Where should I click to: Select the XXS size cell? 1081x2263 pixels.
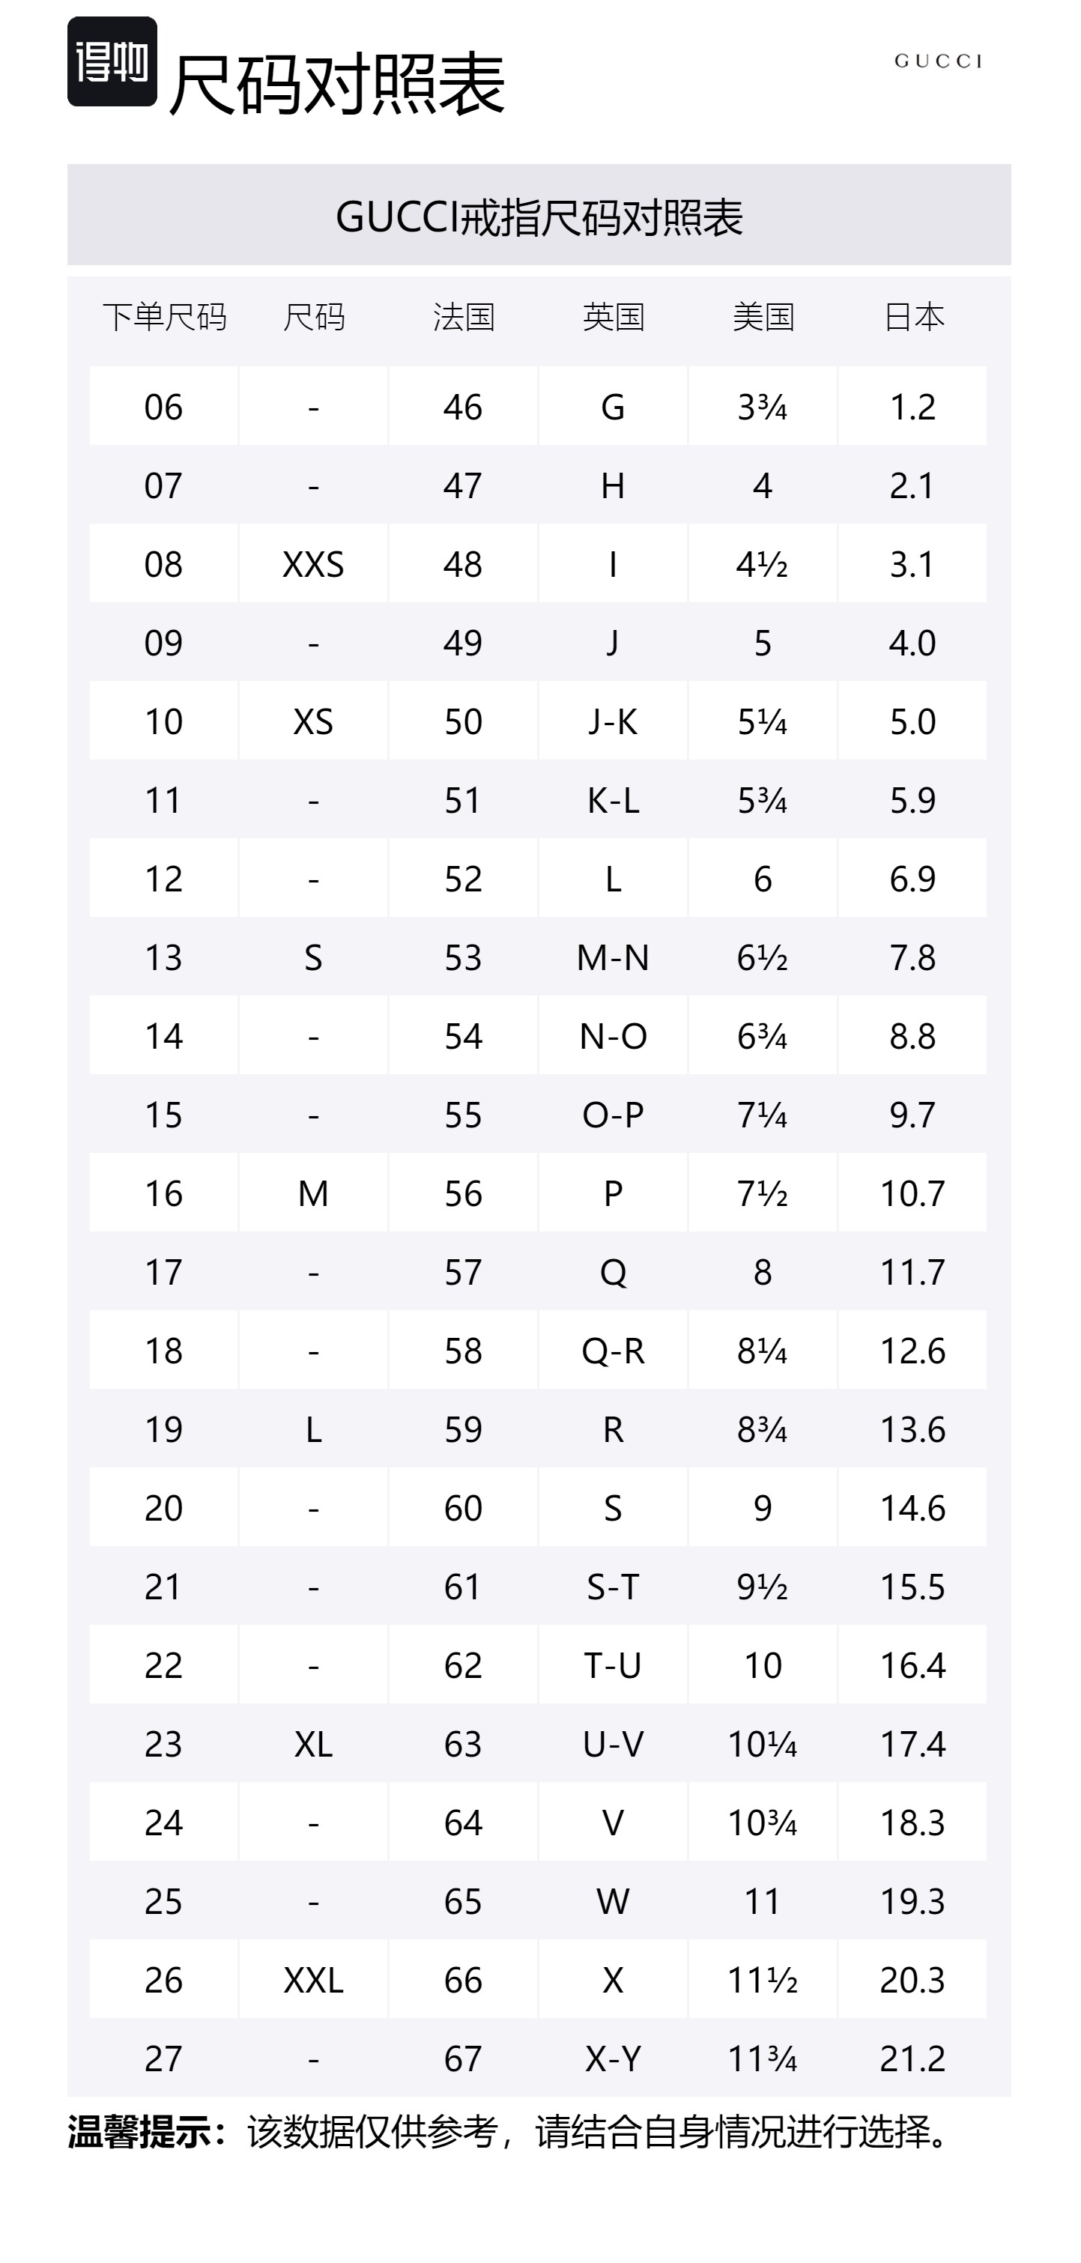[314, 564]
